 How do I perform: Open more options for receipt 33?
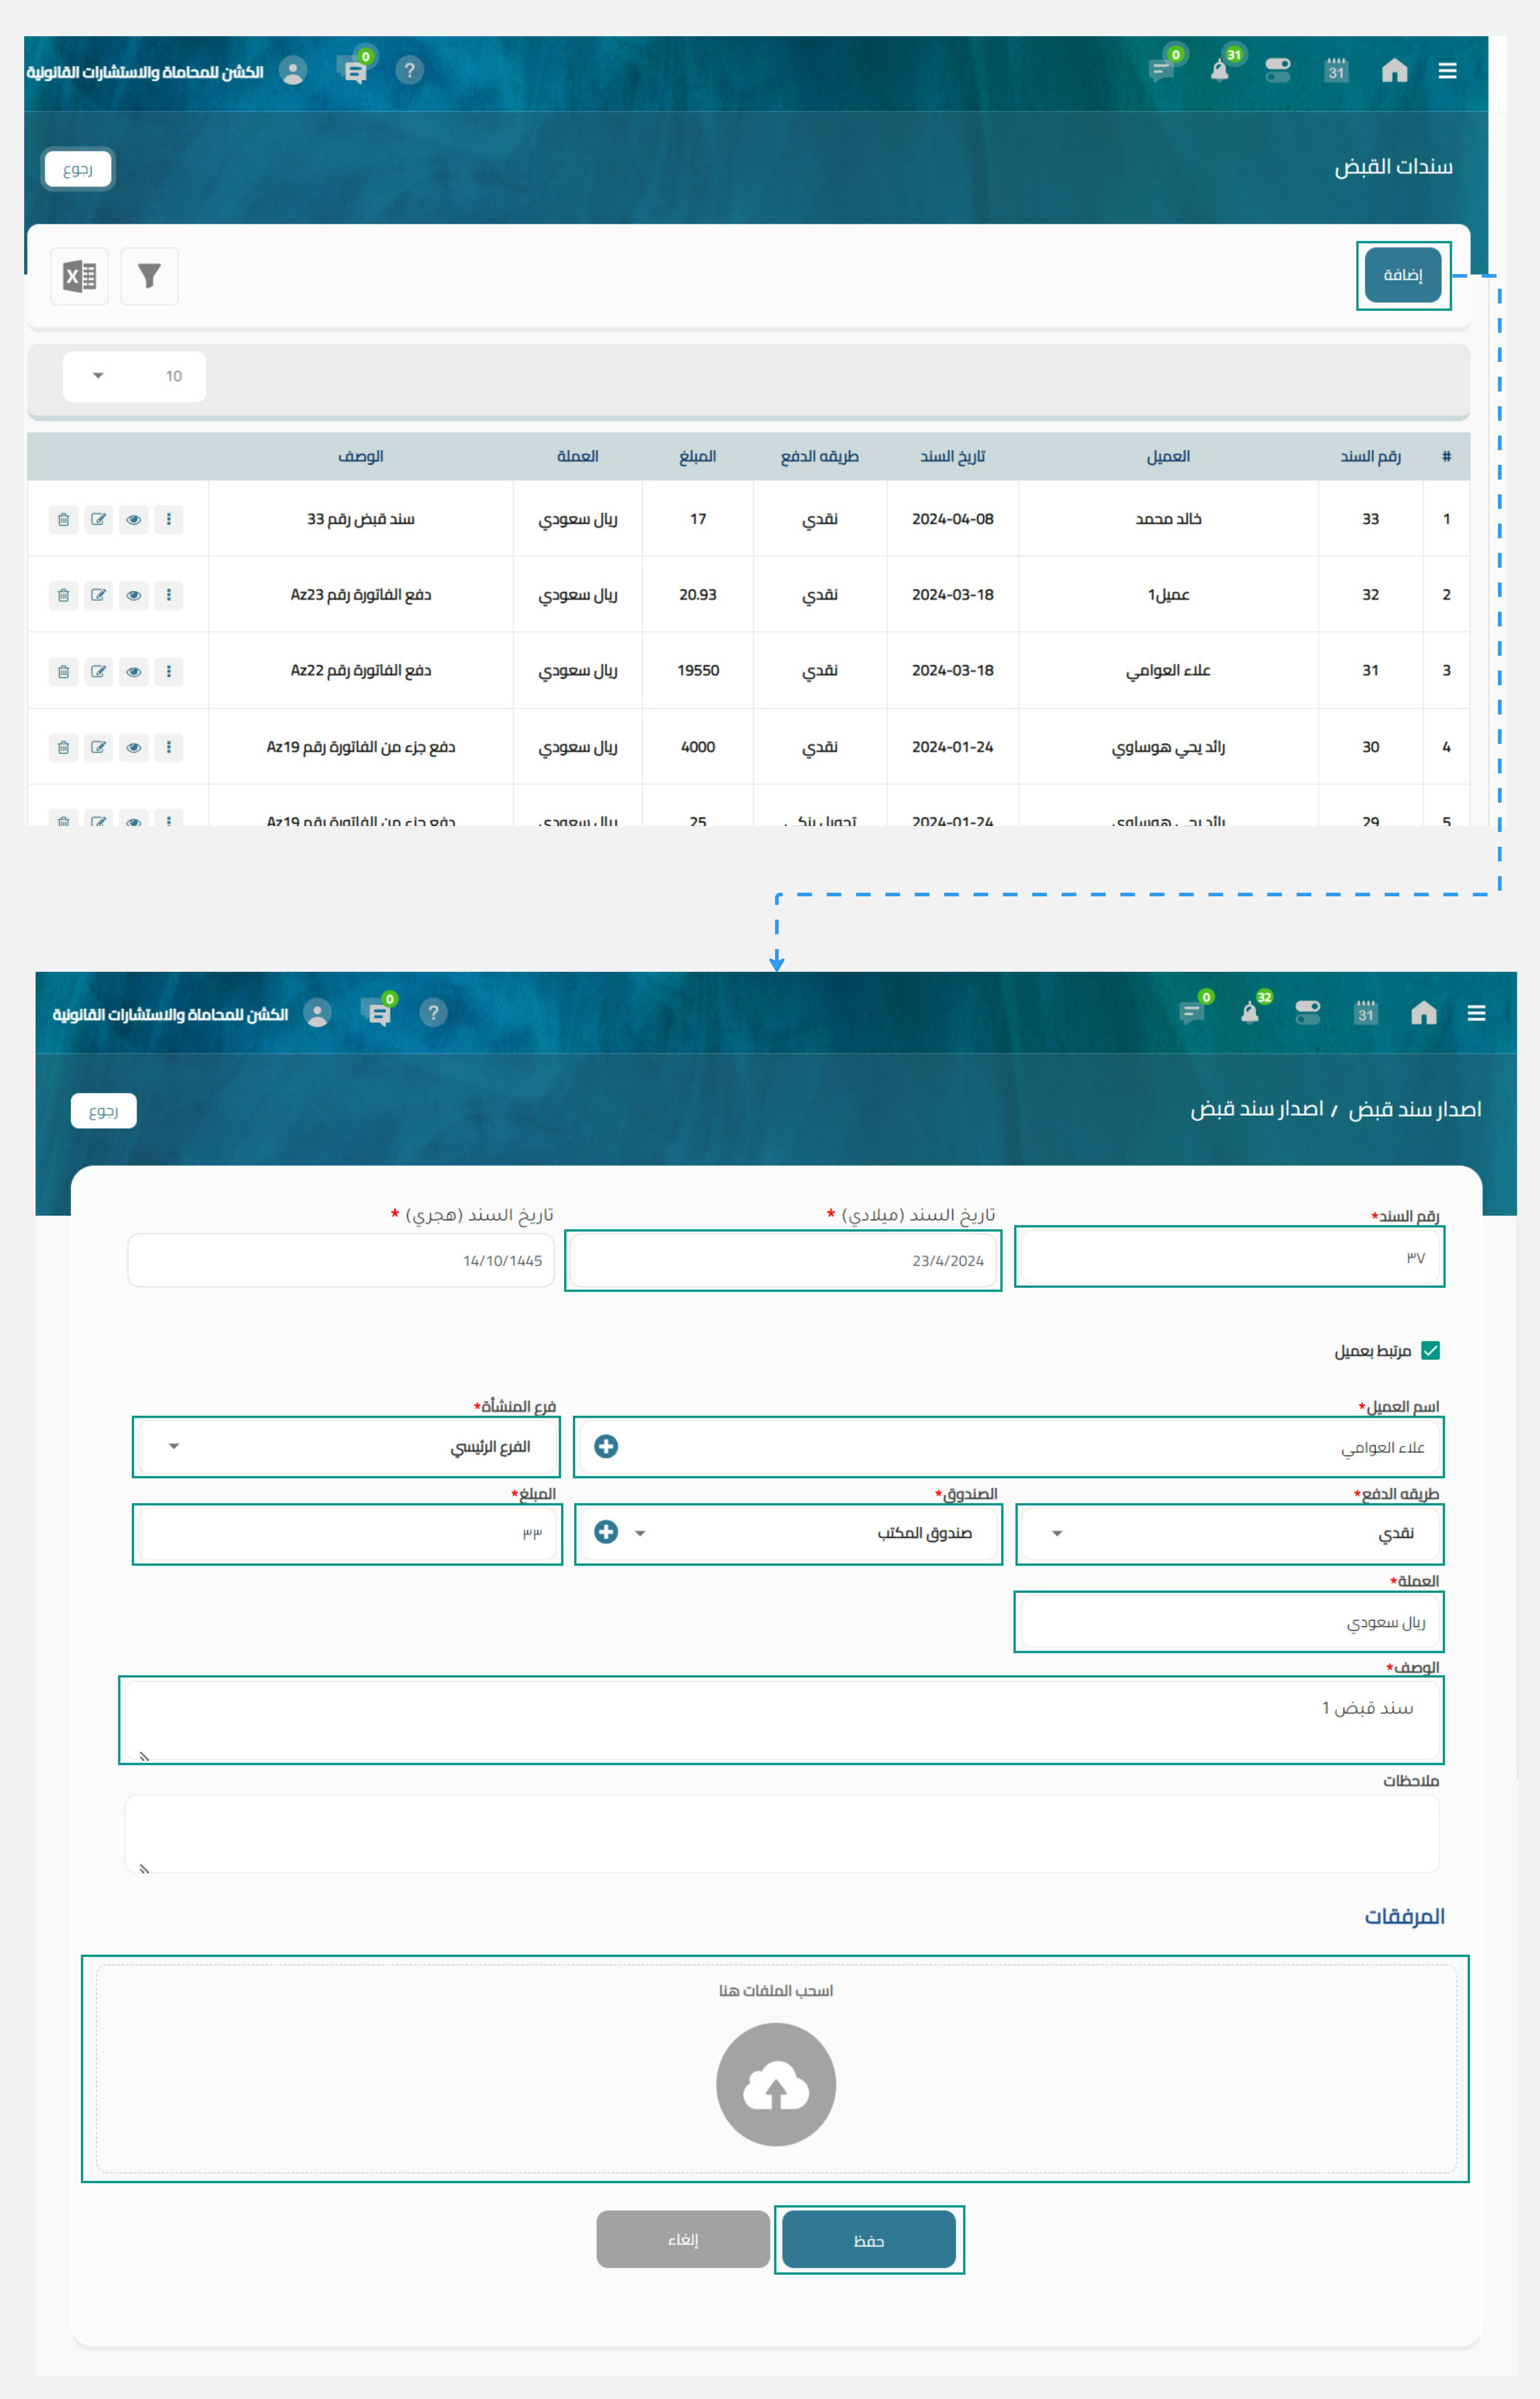click(169, 519)
